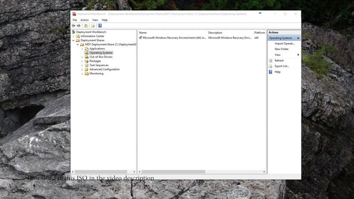Click the Deployment Workbench root icon

(x=74, y=32)
